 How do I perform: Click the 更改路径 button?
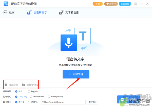(93, 102)
